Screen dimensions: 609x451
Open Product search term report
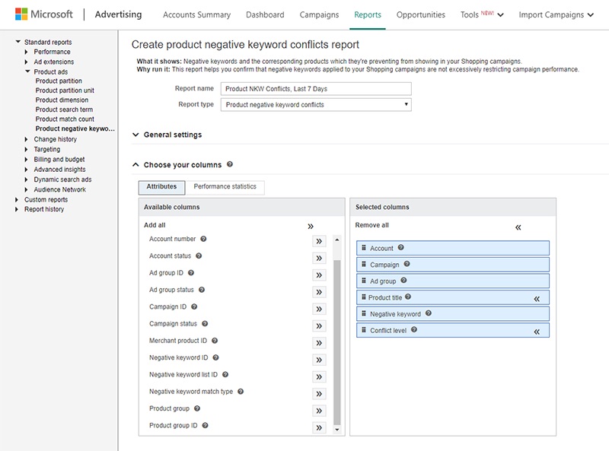coord(64,110)
